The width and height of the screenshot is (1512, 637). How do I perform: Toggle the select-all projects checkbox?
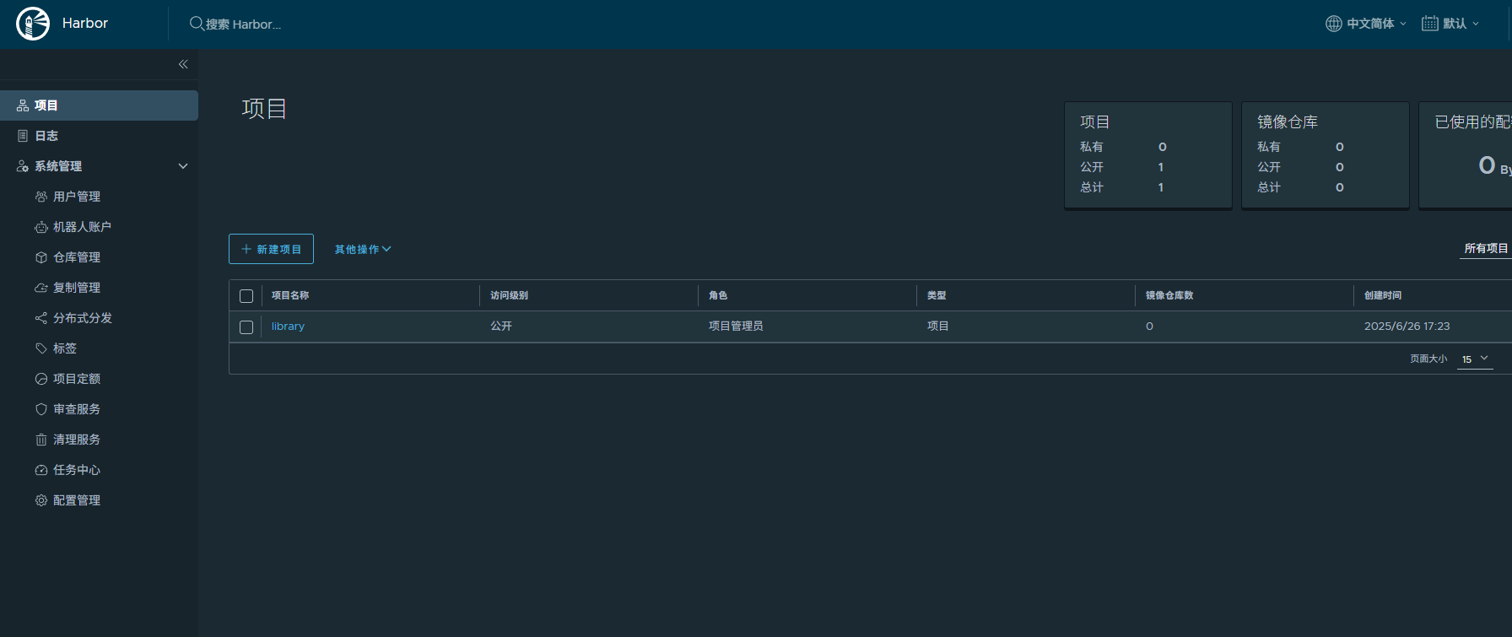(246, 296)
